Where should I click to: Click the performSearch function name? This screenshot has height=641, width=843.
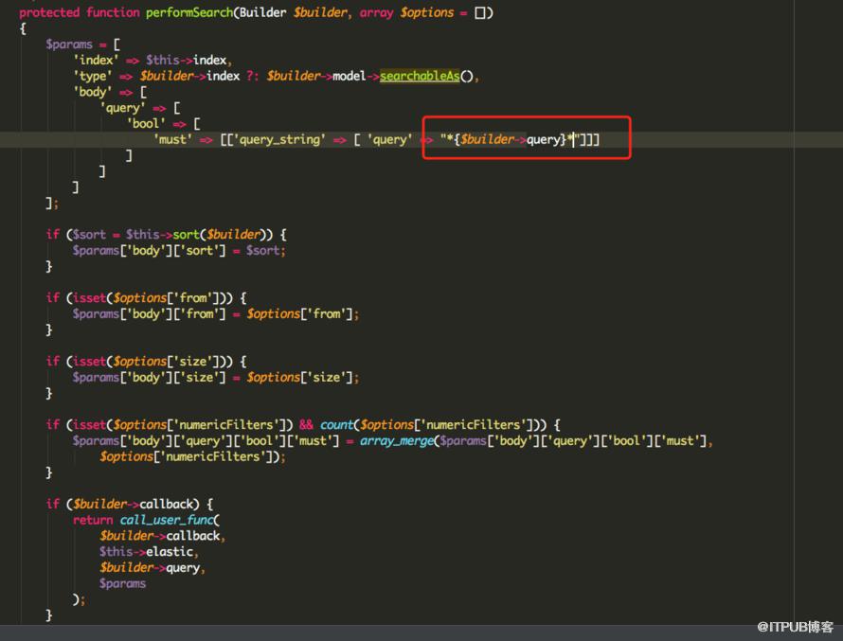(x=189, y=12)
